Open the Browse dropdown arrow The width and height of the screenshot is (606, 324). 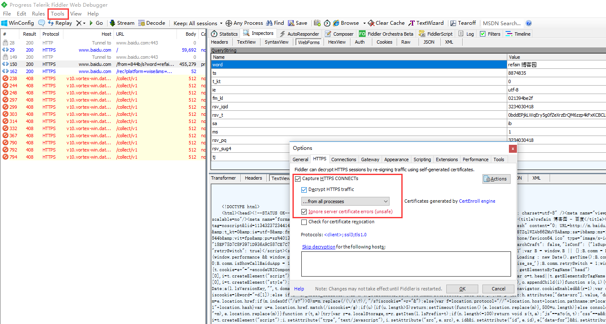(364, 23)
